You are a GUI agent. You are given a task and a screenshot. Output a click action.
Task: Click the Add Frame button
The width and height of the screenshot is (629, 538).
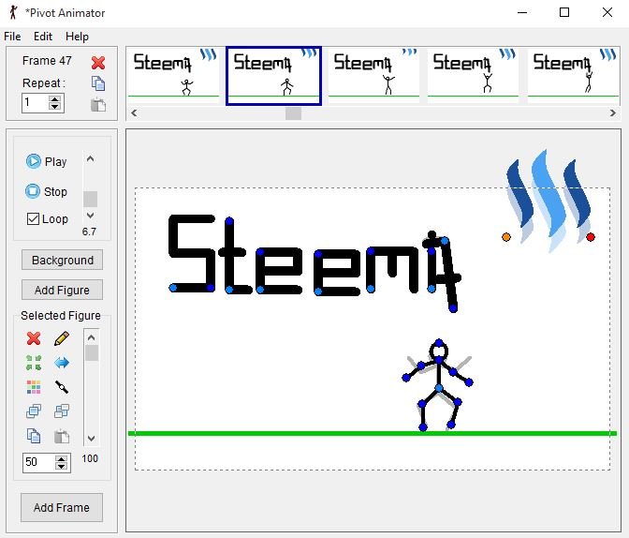click(62, 507)
